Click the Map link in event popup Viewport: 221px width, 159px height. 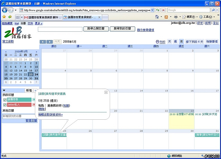point(66,106)
